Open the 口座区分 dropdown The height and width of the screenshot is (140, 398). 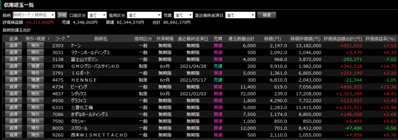[97, 15]
